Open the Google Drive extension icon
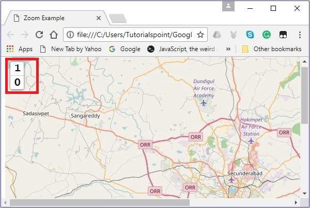Viewport: 310px width, 208px height. (x=218, y=35)
